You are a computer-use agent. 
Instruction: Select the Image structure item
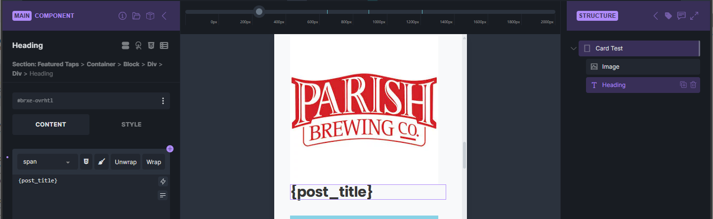point(643,67)
